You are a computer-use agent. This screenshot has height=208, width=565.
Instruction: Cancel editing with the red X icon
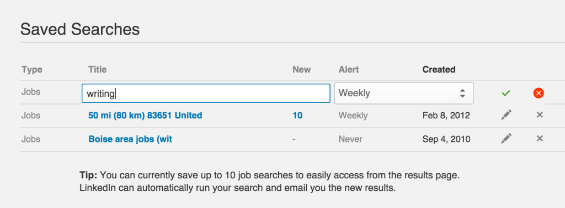tap(539, 94)
